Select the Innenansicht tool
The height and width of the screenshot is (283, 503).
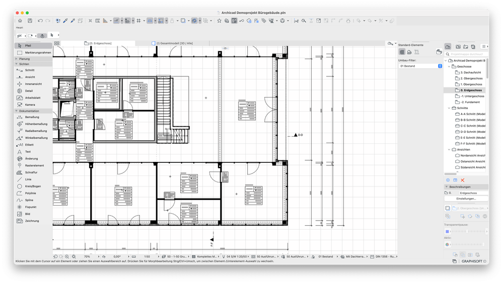coord(34,84)
